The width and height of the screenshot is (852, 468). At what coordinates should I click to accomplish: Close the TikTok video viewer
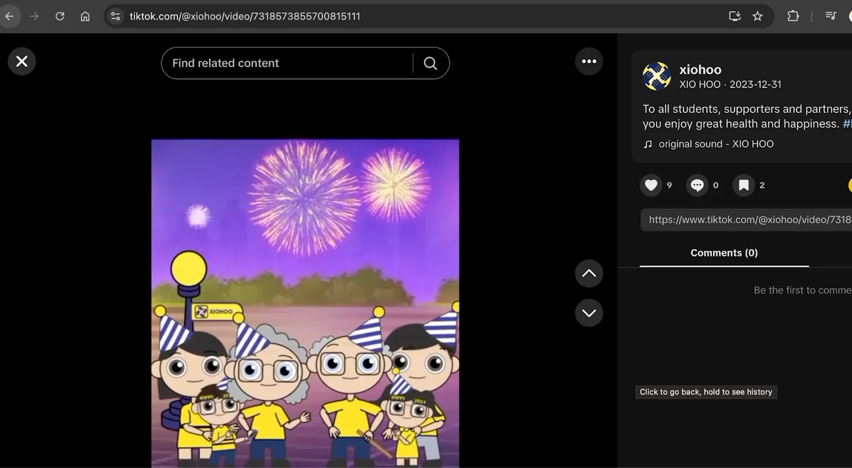22,61
